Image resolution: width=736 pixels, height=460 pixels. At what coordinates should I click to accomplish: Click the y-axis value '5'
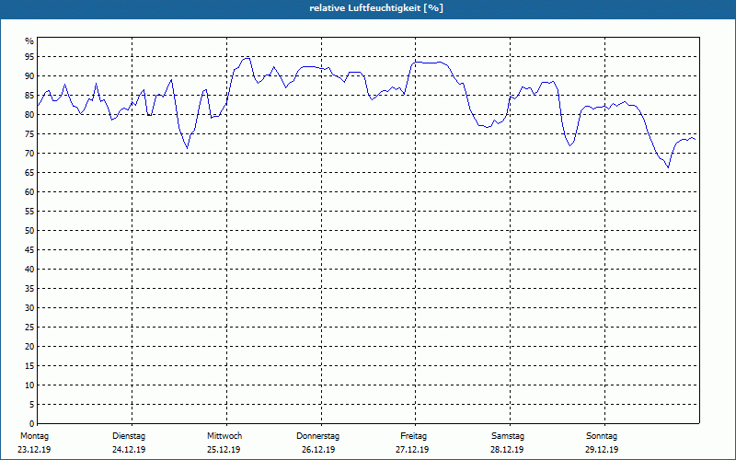[x=31, y=405]
